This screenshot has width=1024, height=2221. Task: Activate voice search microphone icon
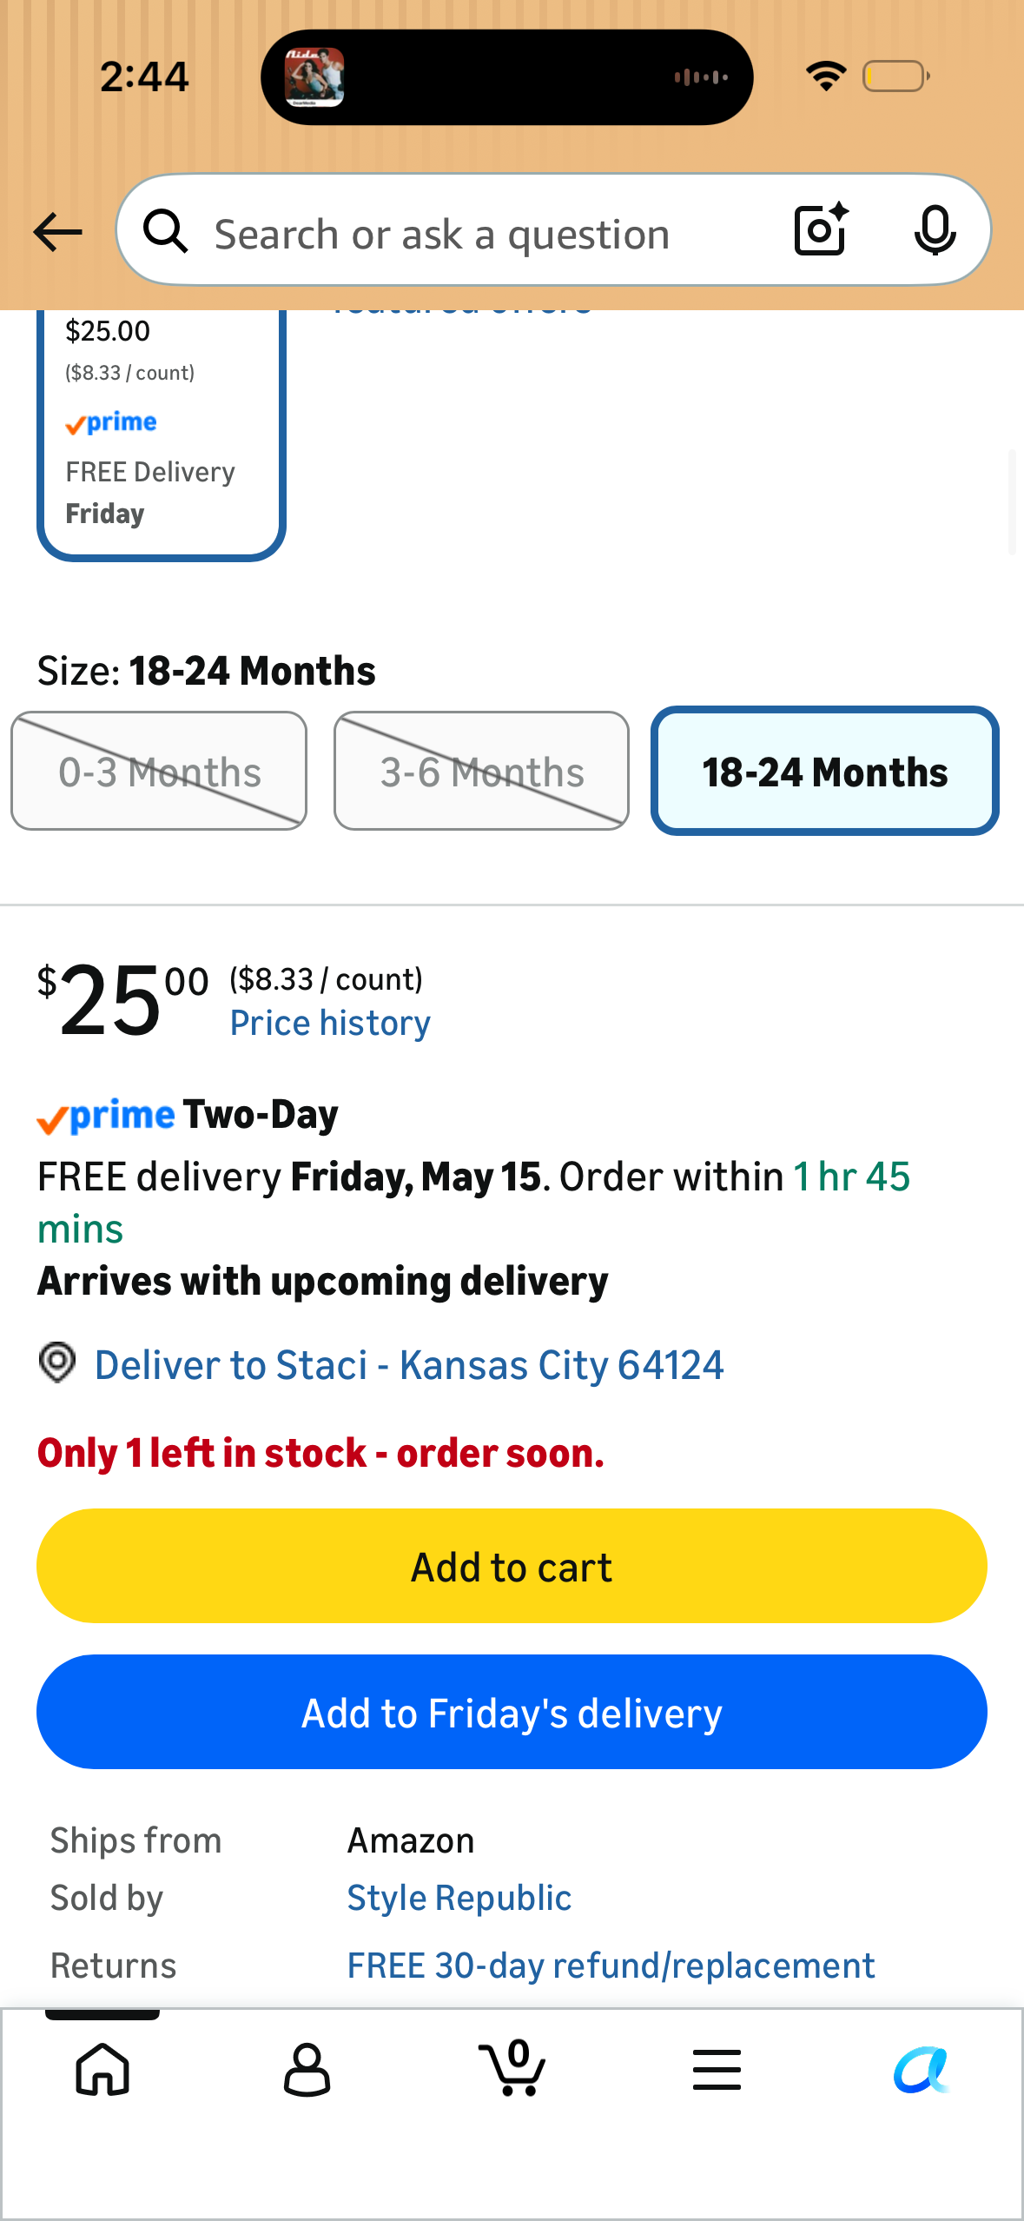coord(935,231)
